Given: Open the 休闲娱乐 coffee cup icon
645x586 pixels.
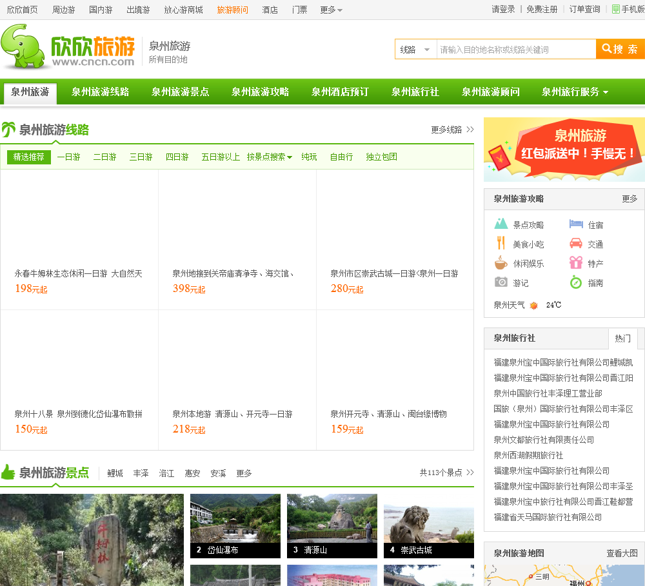Looking at the screenshot, I should [501, 263].
